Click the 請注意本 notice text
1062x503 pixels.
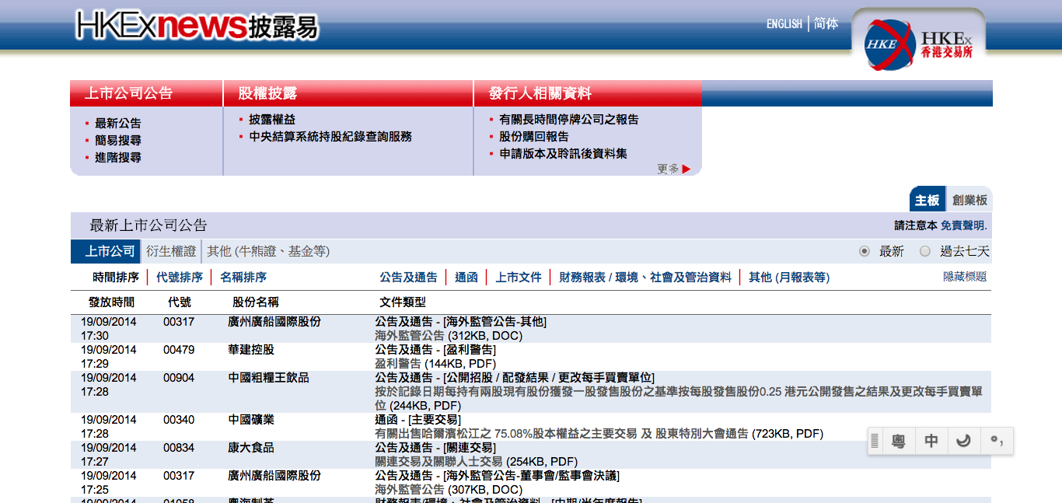(916, 225)
